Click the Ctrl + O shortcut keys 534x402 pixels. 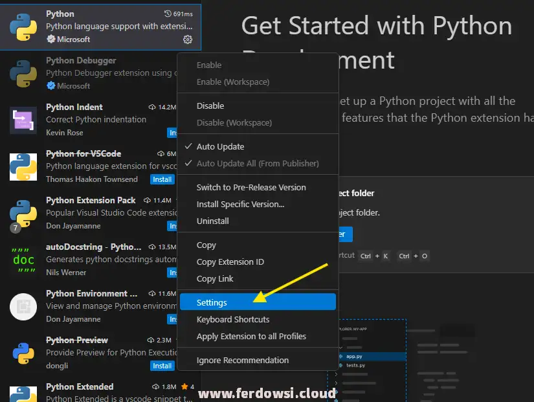point(413,256)
